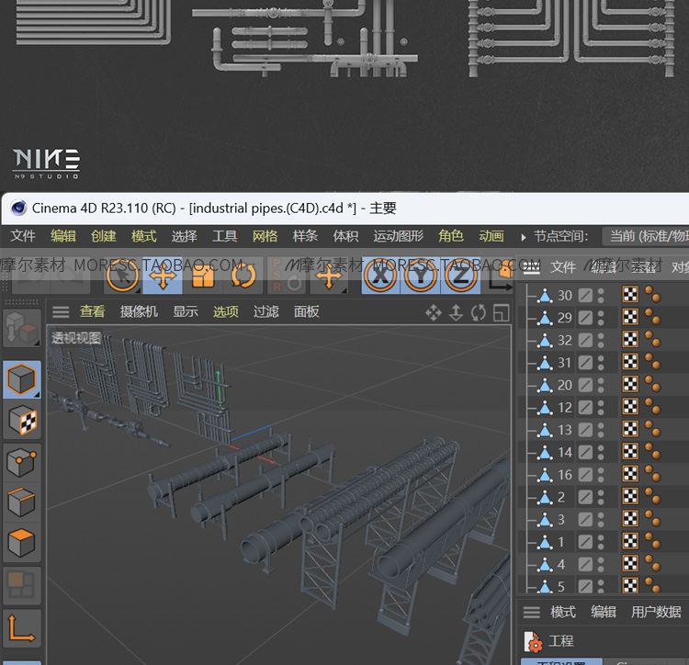Open the 角色 main menu

coord(451,236)
